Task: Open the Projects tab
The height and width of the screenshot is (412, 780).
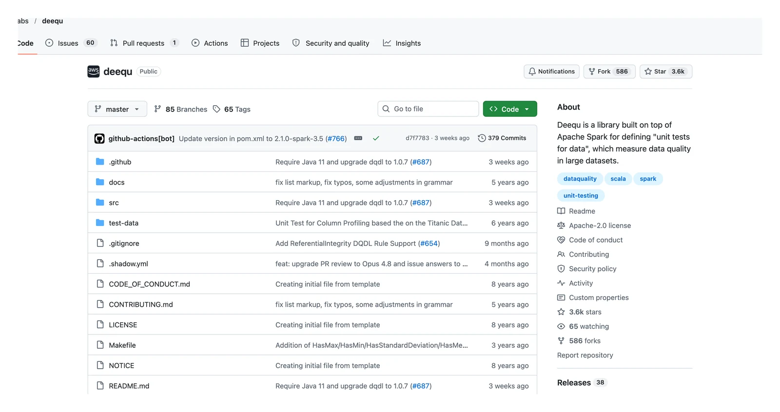Action: 260,43
